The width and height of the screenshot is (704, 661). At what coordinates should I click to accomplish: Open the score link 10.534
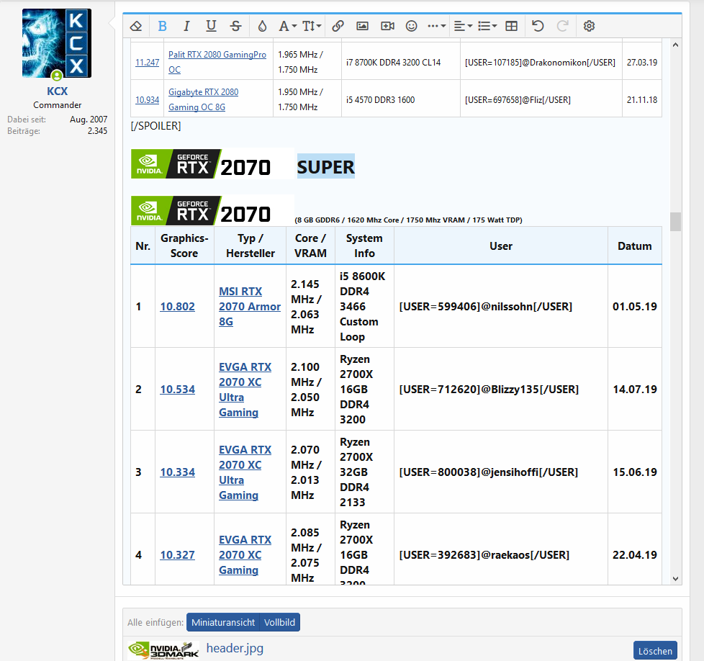point(177,390)
